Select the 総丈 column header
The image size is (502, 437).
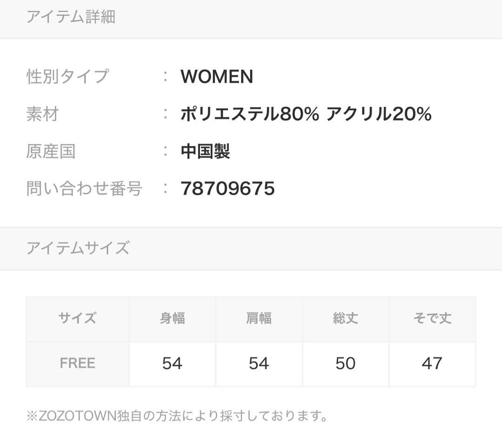pyautogui.click(x=345, y=319)
